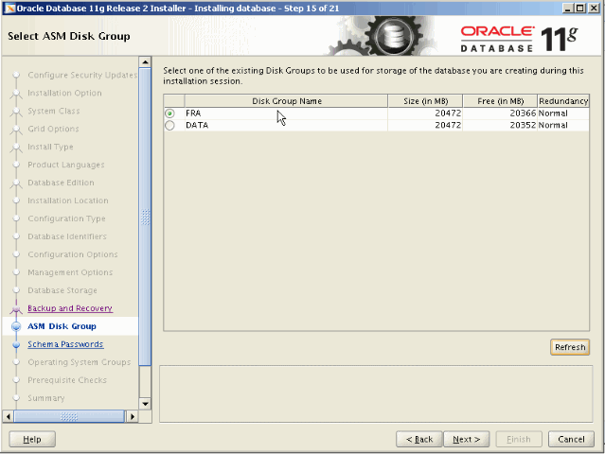Screen dimensions: 605x454
Task: Click the Database Identifiers step
Action: (67, 236)
